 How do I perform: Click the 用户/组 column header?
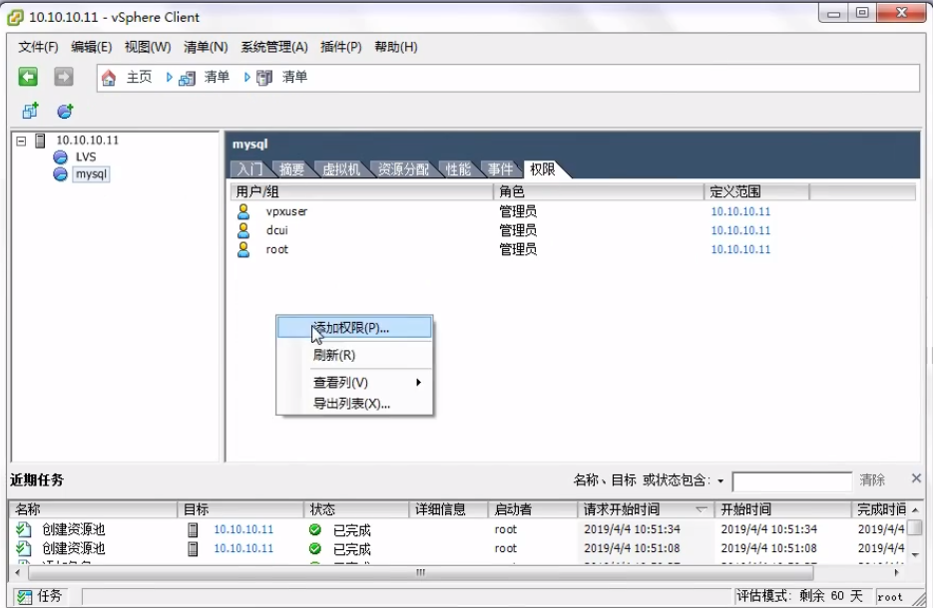[x=362, y=192]
